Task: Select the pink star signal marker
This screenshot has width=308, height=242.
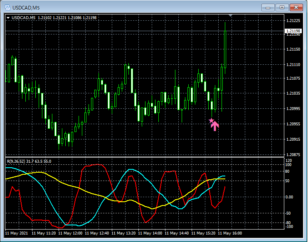Action: pos(211,120)
